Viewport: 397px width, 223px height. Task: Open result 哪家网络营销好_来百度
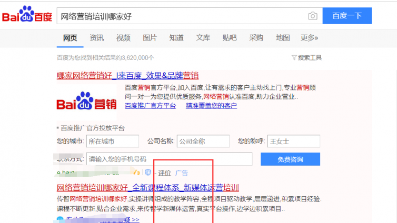127,75
